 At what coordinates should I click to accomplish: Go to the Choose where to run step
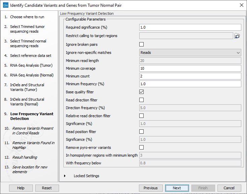coord(27,17)
